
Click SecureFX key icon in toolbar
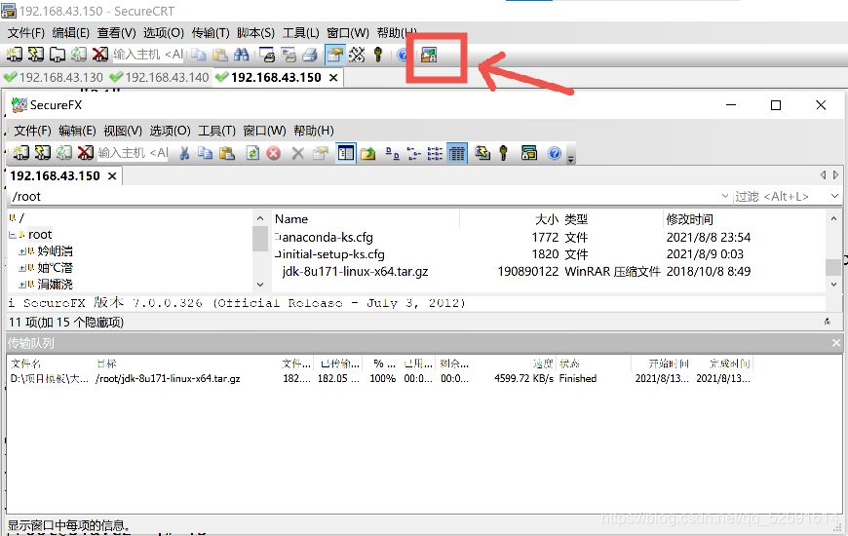click(504, 154)
